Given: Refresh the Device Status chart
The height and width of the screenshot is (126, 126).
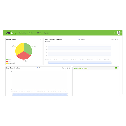Looking at the screenshot, I should tap(38, 40).
